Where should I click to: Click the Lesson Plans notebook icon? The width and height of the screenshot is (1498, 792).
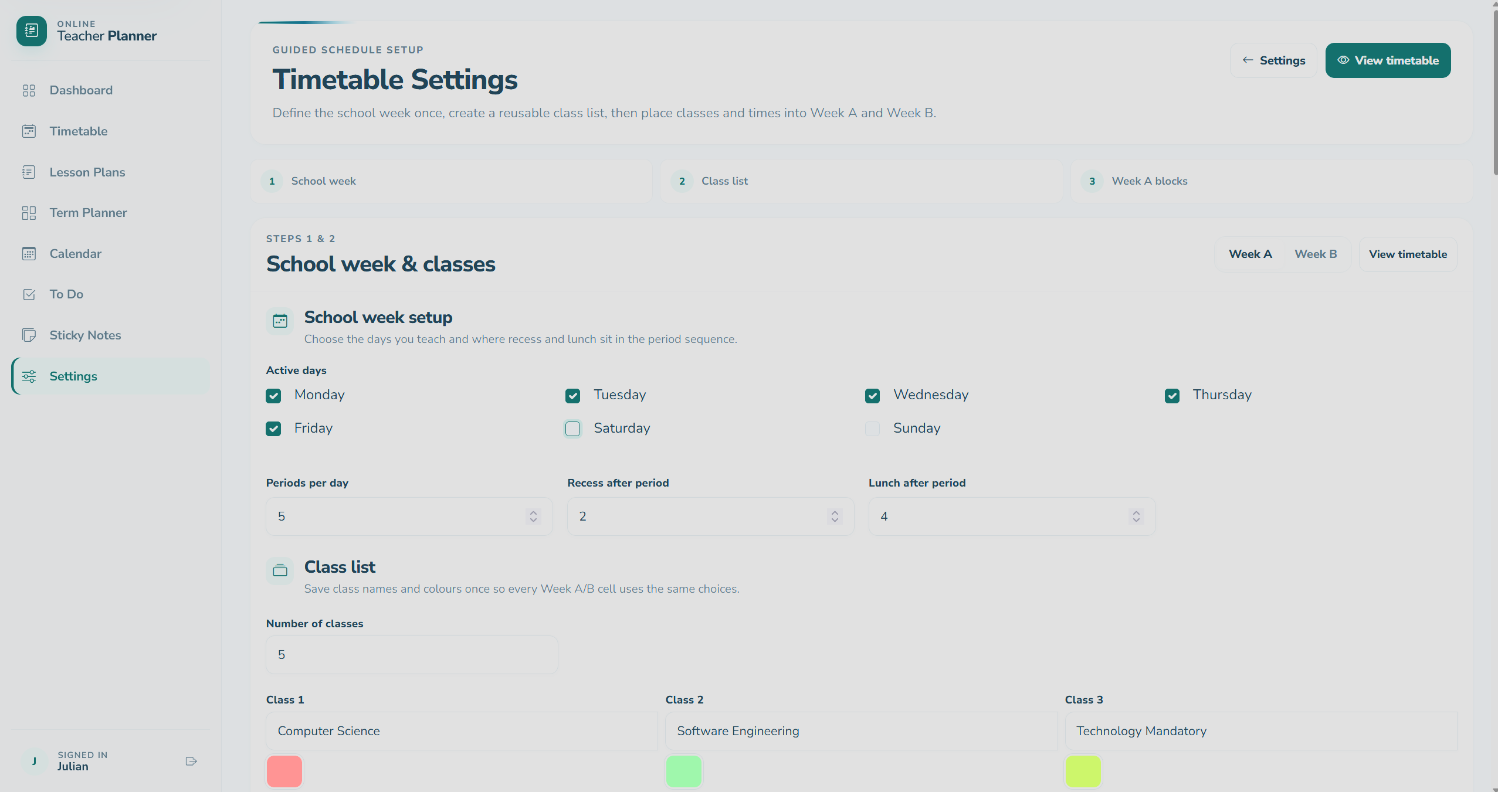point(29,172)
